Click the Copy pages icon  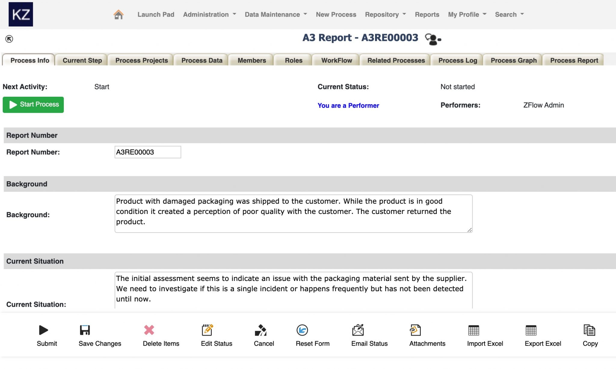(590, 330)
